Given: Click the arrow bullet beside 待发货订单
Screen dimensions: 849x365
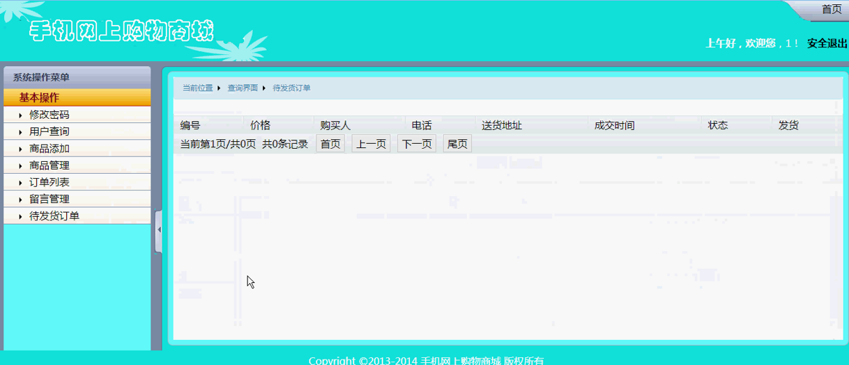Looking at the screenshot, I should pyautogui.click(x=21, y=216).
